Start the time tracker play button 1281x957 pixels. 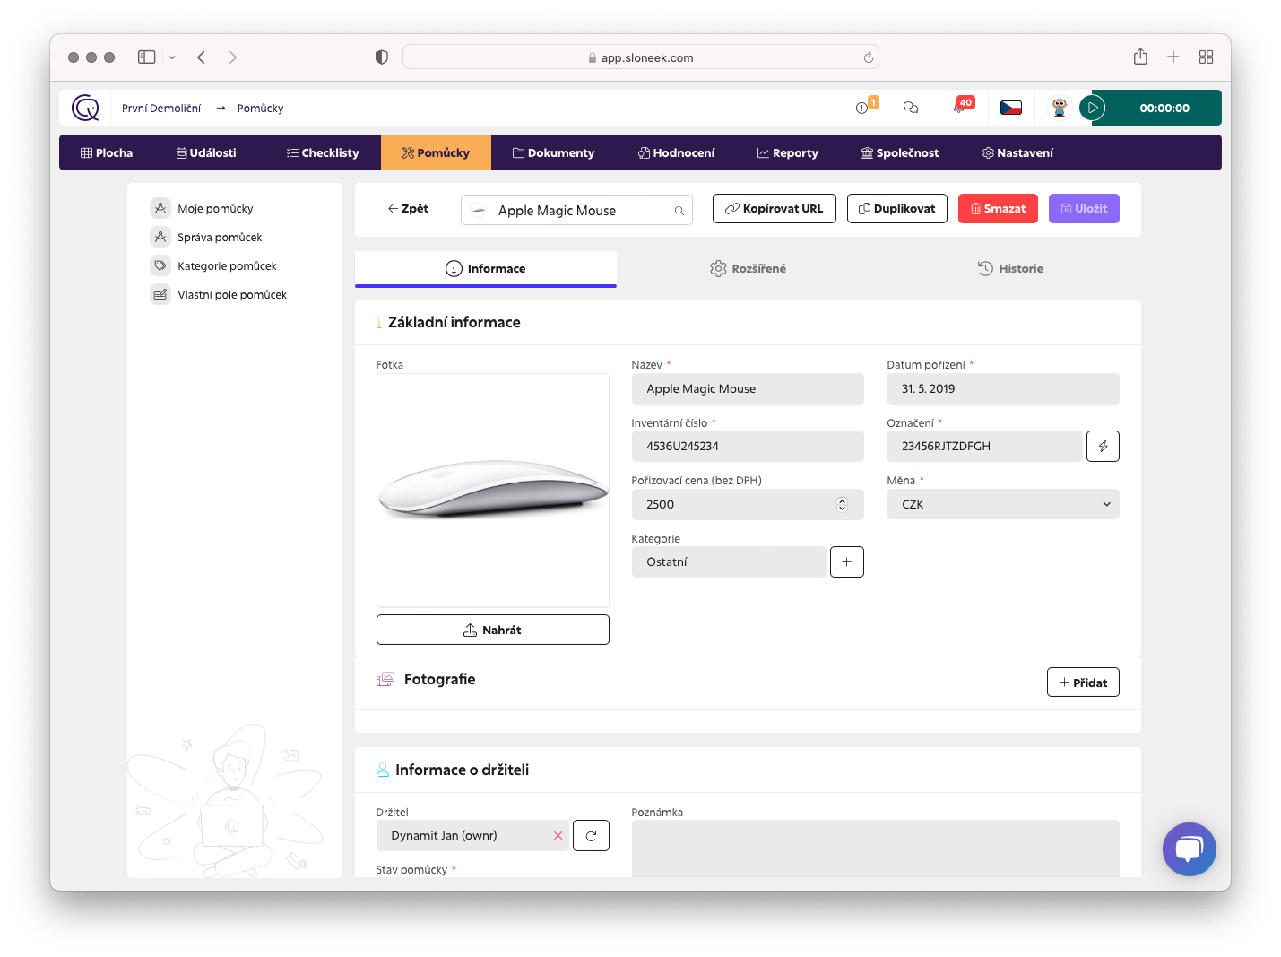(1092, 108)
